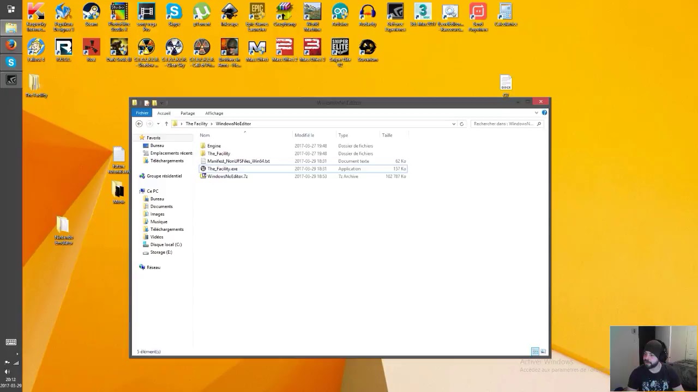Select Epic Games Launcher desktop icon
This screenshot has width=698, height=392.
click(x=257, y=17)
